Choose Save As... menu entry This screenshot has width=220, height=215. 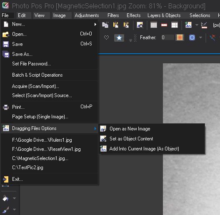pyautogui.click(x=50, y=54)
